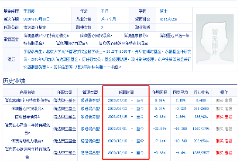Open 信澳匠心回报混合A in 掌管基金 row
Screen dimensions: 240x165
click(96, 36)
